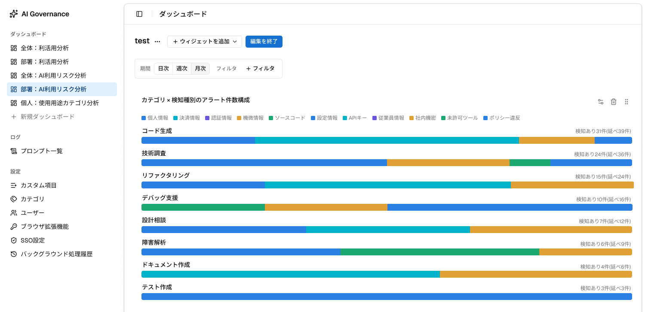
Task: Click dashboard icon beside 個人:使用用途カテゴリ分析
Action: pyautogui.click(x=14, y=103)
